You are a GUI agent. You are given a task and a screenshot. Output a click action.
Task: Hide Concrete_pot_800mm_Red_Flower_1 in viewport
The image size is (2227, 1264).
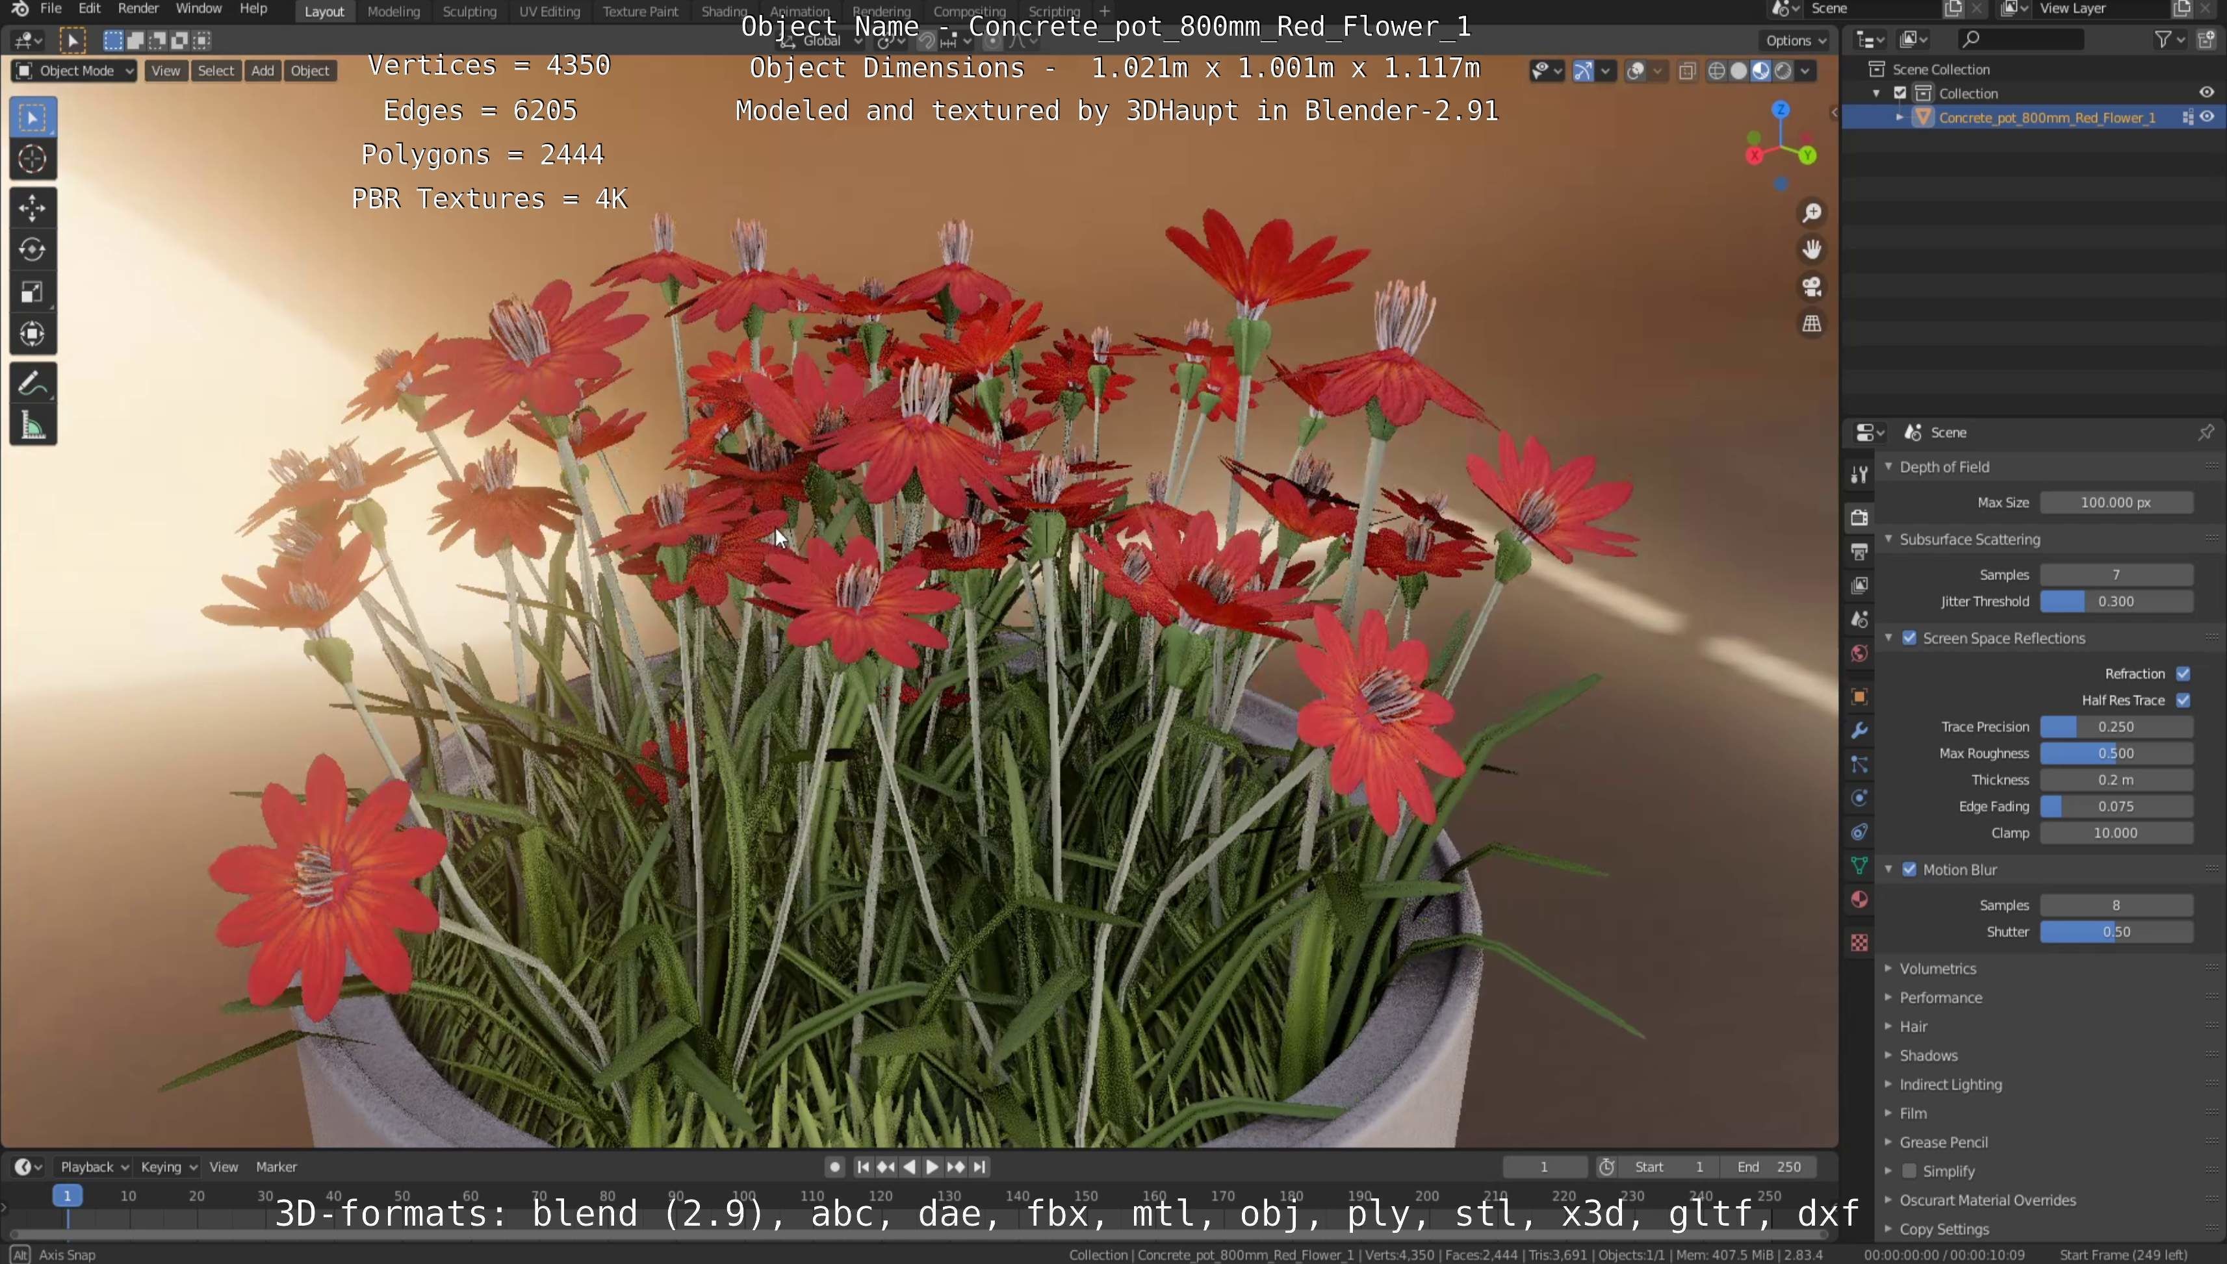pos(2206,117)
